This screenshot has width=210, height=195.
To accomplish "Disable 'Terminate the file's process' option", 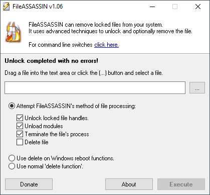I will (x=20, y=134).
